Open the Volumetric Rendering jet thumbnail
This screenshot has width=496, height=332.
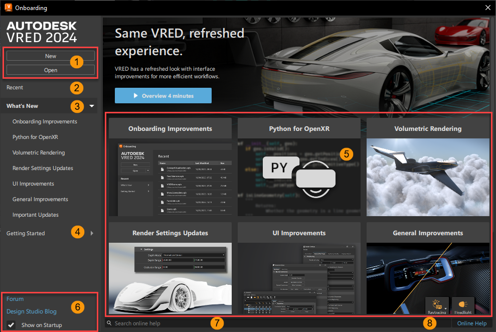tap(428, 178)
